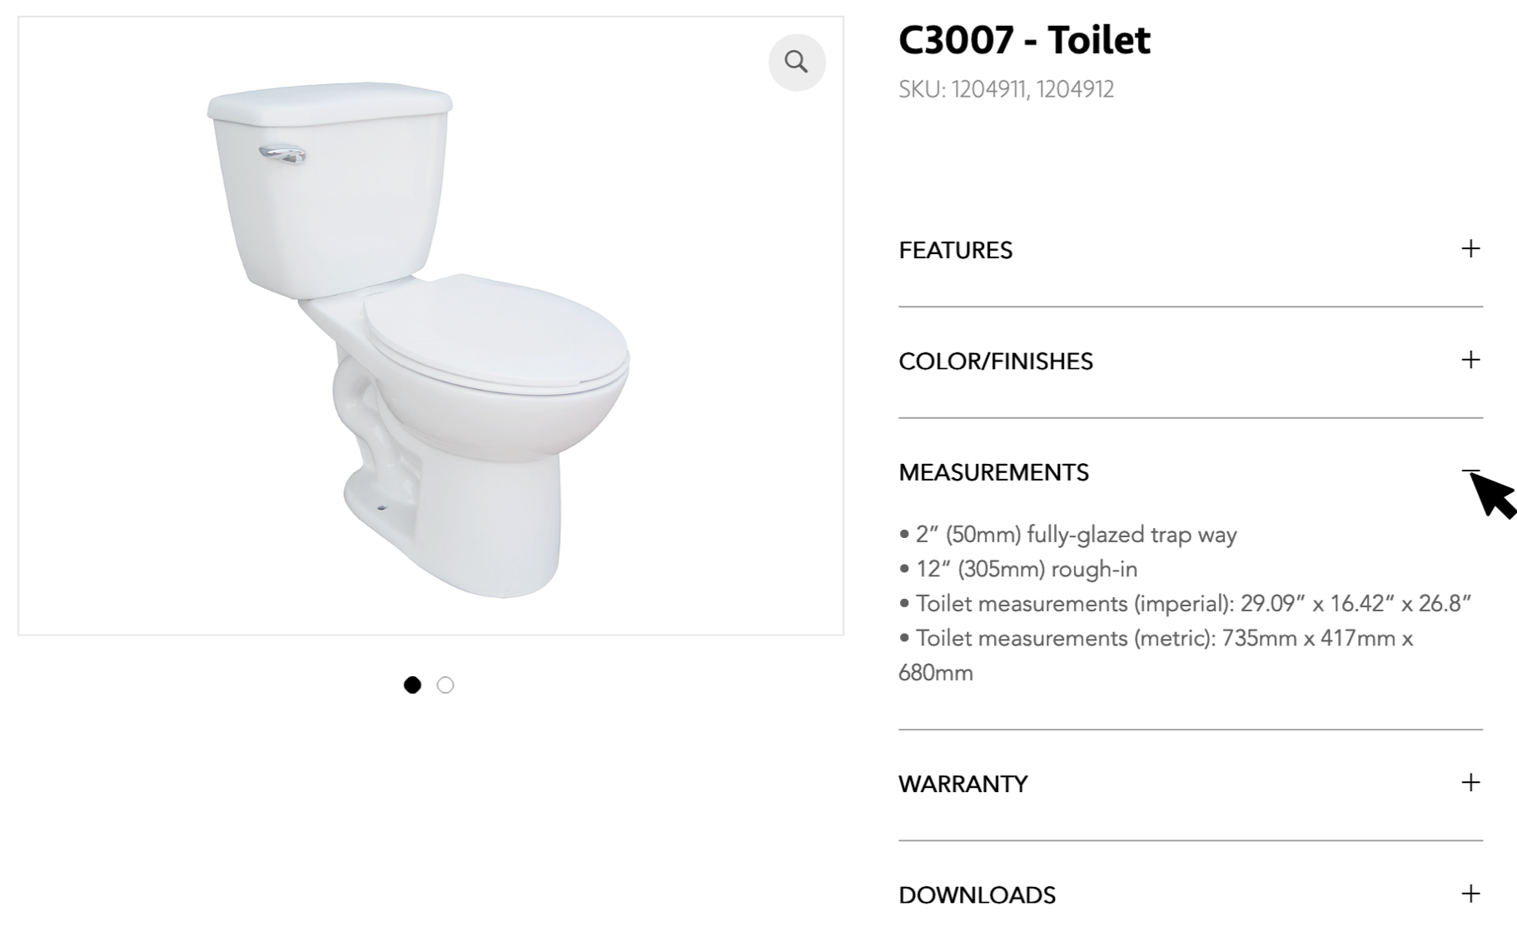Click the plus icon beside WARRANTY

coord(1470,783)
